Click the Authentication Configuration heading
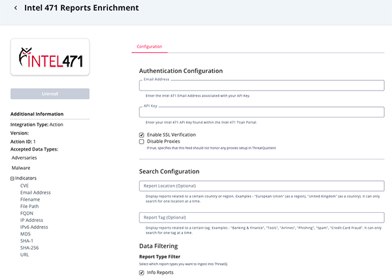This screenshot has width=392, height=278. (181, 71)
